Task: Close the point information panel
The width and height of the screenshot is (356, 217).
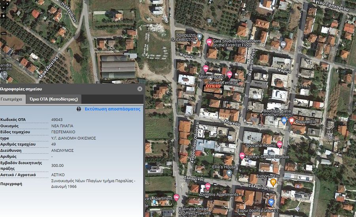Action: pyautogui.click(x=140, y=89)
